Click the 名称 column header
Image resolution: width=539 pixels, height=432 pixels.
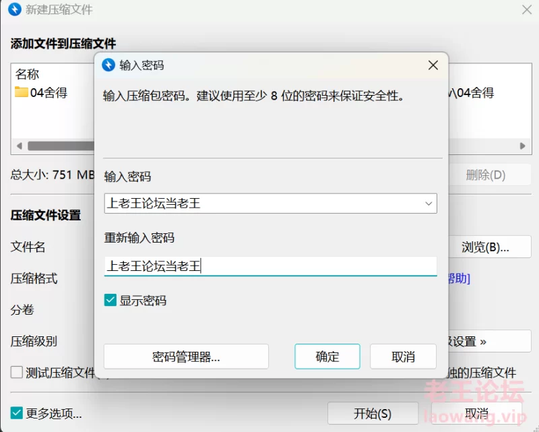[x=27, y=74]
